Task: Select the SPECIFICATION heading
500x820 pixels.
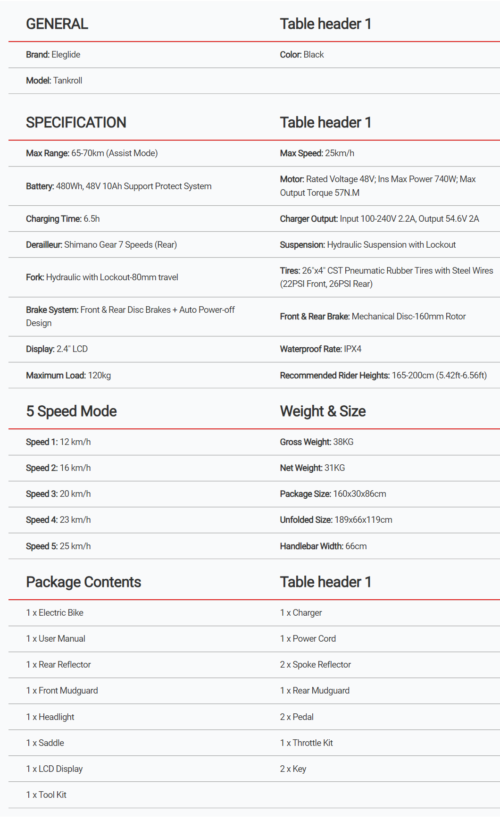Action: pyautogui.click(x=76, y=123)
